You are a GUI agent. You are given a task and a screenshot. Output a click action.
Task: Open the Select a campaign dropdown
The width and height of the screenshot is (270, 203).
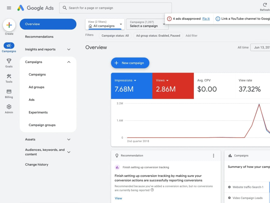pos(147,24)
